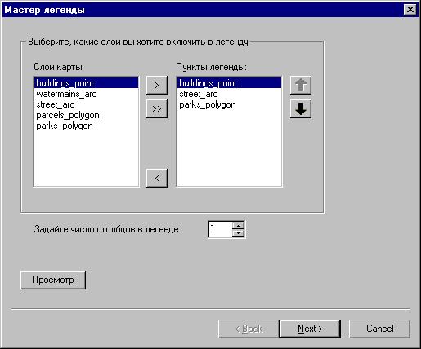Select buildings_point in map layers list

[x=86, y=83]
